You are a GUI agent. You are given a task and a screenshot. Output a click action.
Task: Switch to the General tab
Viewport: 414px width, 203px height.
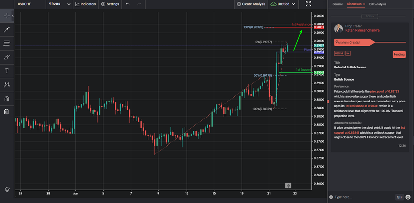point(338,4)
